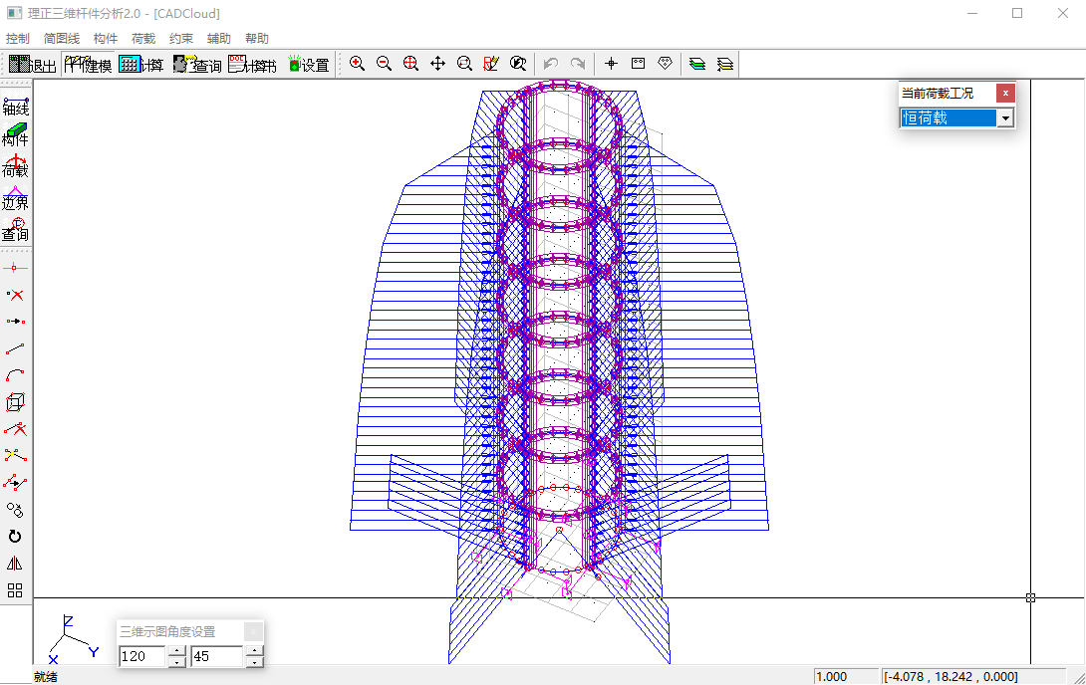
Task: Click the mirror tool in left sidebar
Action: pyautogui.click(x=15, y=564)
